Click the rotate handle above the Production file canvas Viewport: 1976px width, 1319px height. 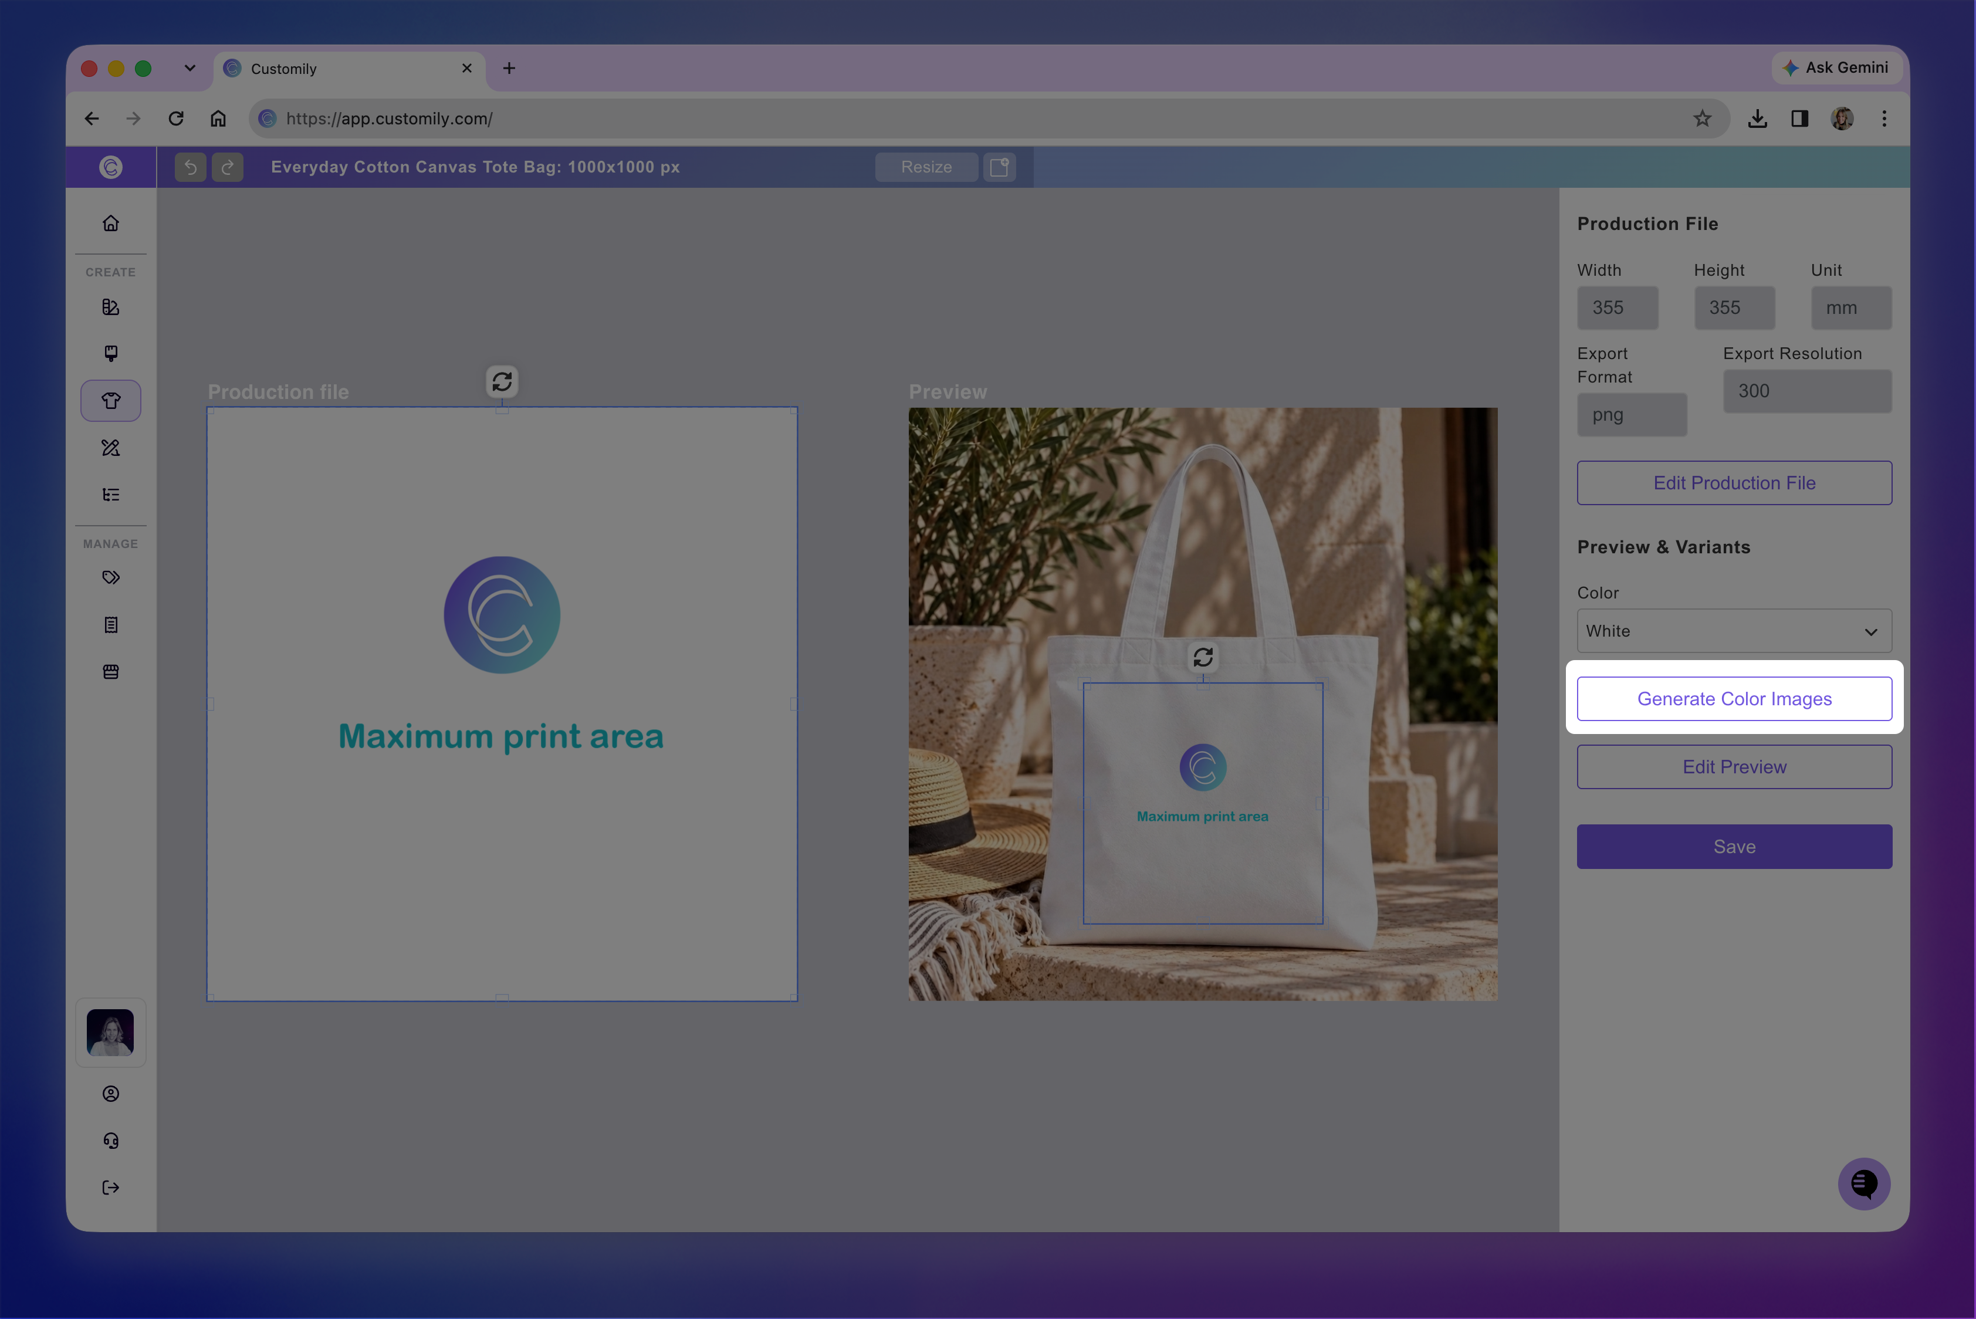pos(502,382)
